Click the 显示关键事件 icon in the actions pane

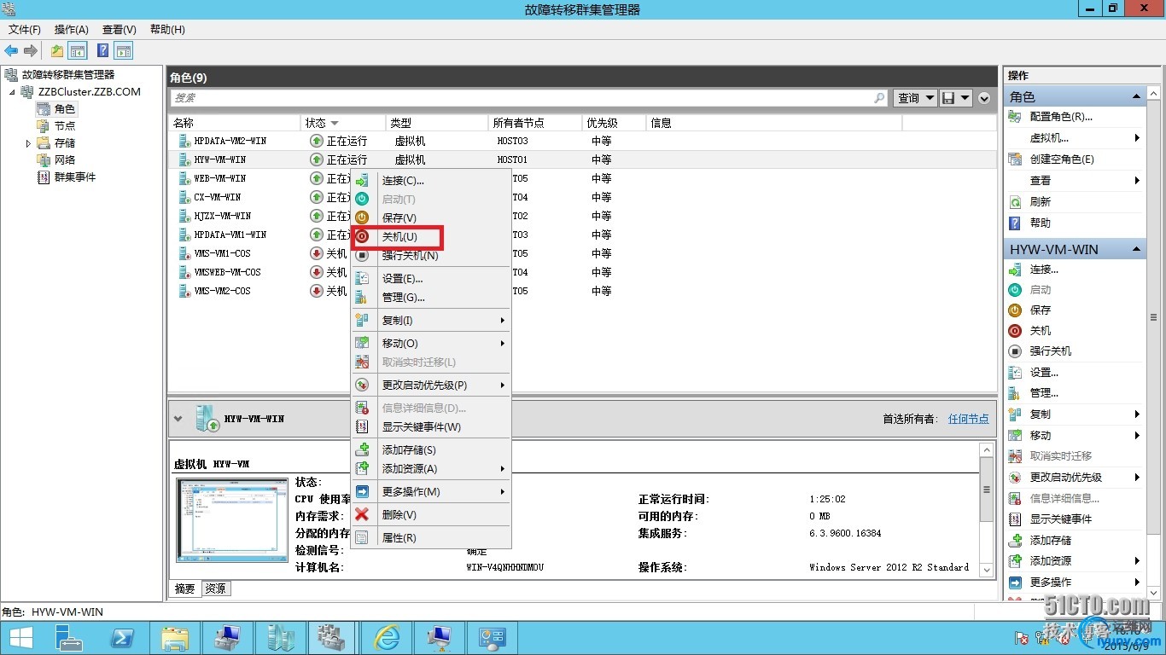coord(1015,519)
